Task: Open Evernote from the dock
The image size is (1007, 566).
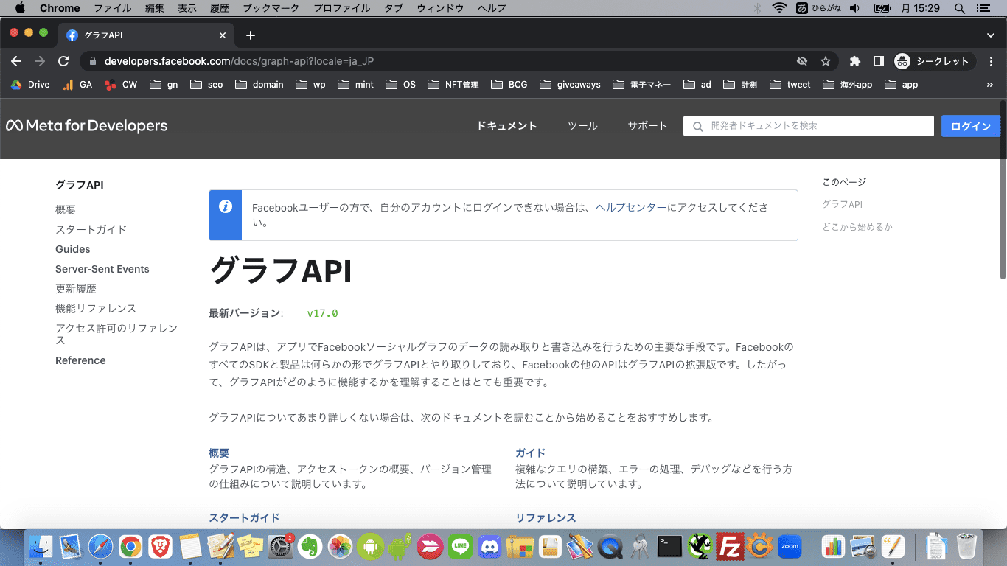Action: [x=310, y=546]
